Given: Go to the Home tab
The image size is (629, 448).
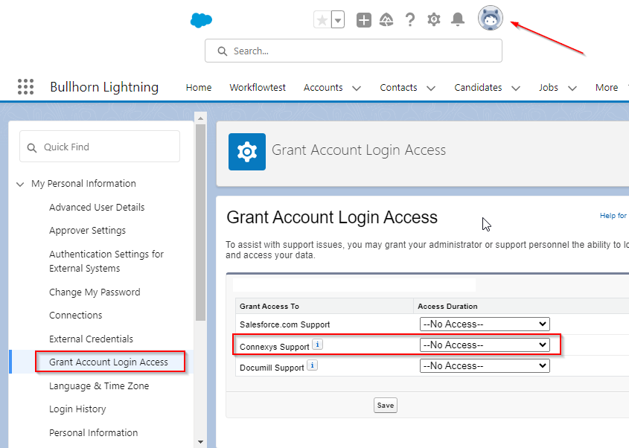Looking at the screenshot, I should (x=199, y=87).
